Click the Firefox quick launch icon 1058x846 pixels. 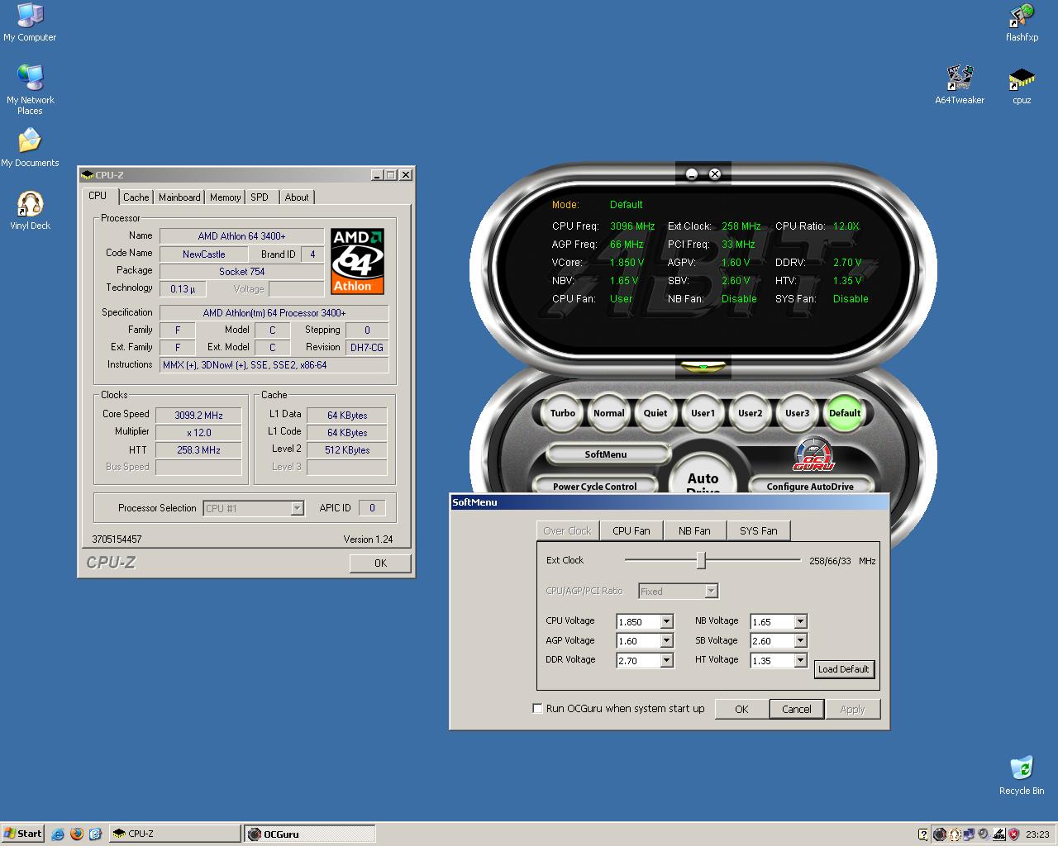(x=77, y=834)
